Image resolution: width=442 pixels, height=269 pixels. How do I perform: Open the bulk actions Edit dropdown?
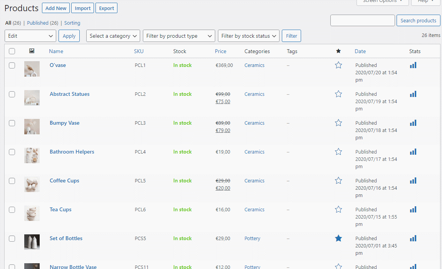[x=30, y=36]
